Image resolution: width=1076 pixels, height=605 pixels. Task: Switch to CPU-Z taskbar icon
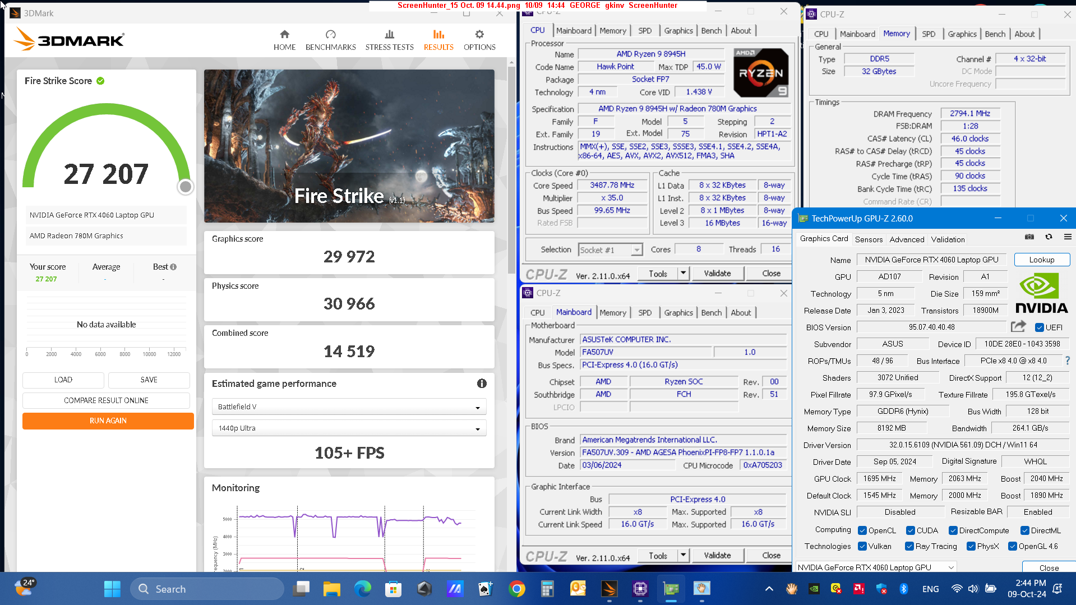(640, 589)
